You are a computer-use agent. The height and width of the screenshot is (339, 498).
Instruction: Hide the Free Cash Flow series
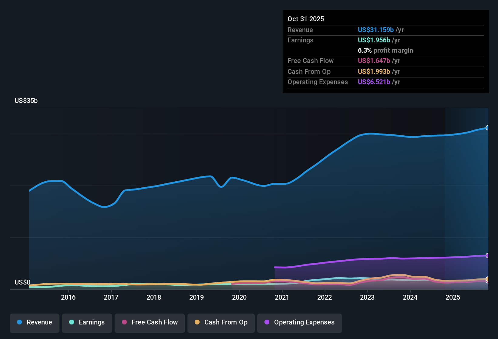150,322
